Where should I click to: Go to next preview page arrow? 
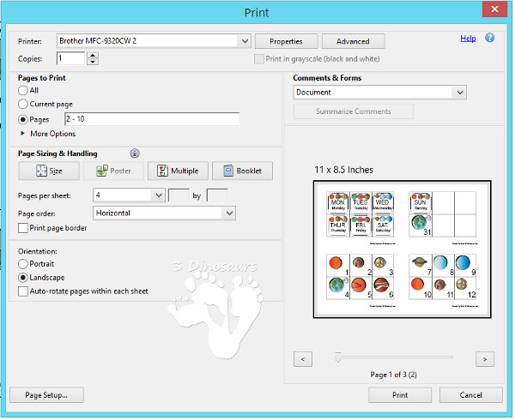click(x=485, y=359)
